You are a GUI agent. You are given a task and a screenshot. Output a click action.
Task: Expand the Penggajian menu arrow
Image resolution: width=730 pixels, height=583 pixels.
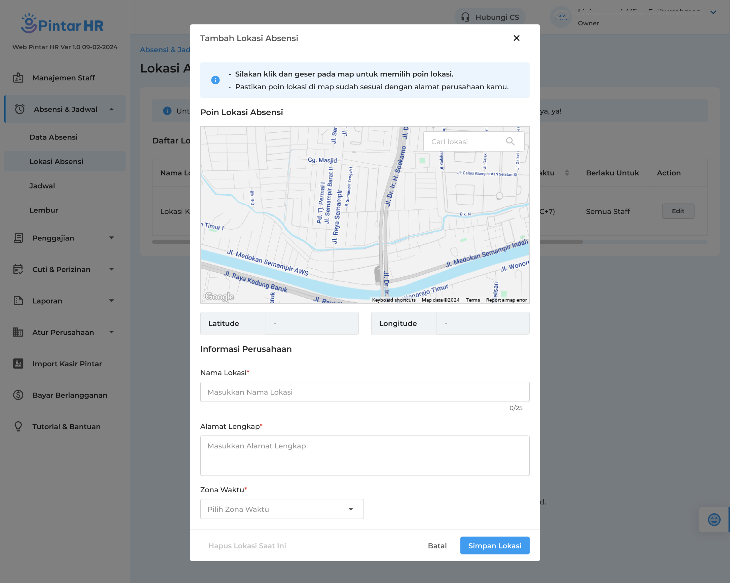pos(111,238)
